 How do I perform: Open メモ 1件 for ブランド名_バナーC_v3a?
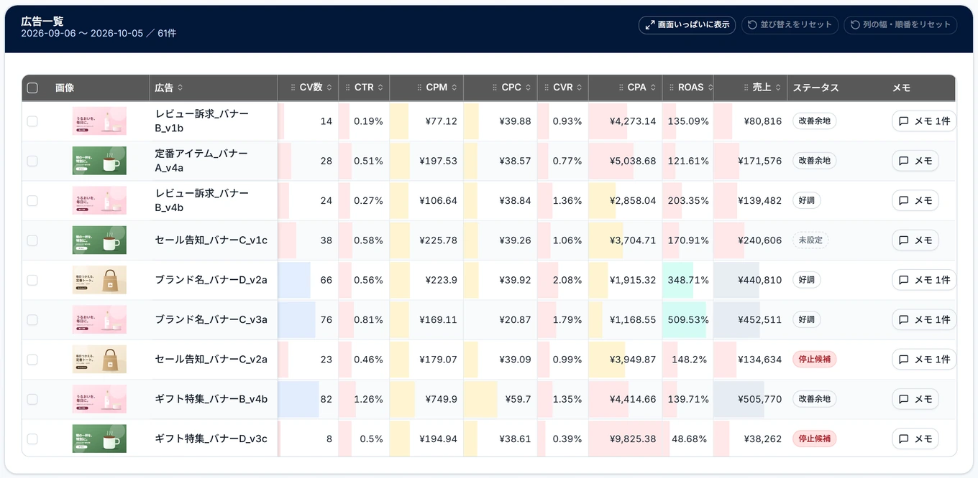click(x=924, y=319)
